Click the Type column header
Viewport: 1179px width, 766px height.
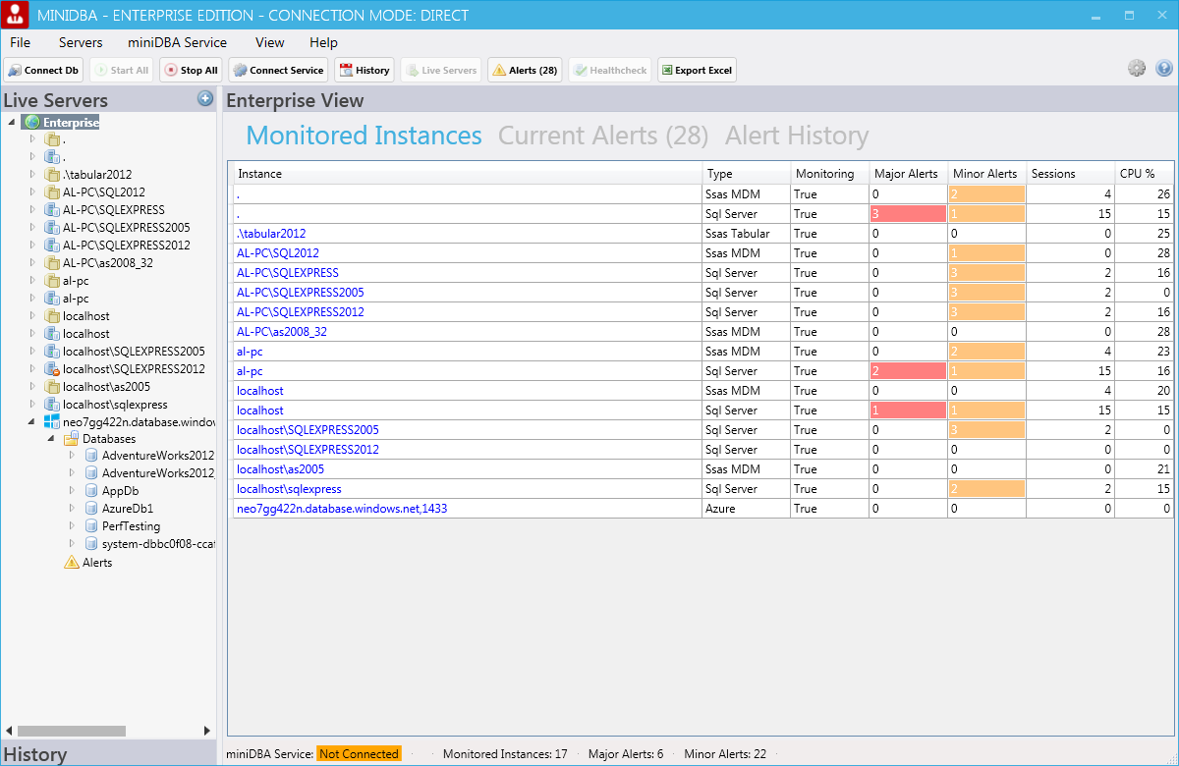click(746, 174)
